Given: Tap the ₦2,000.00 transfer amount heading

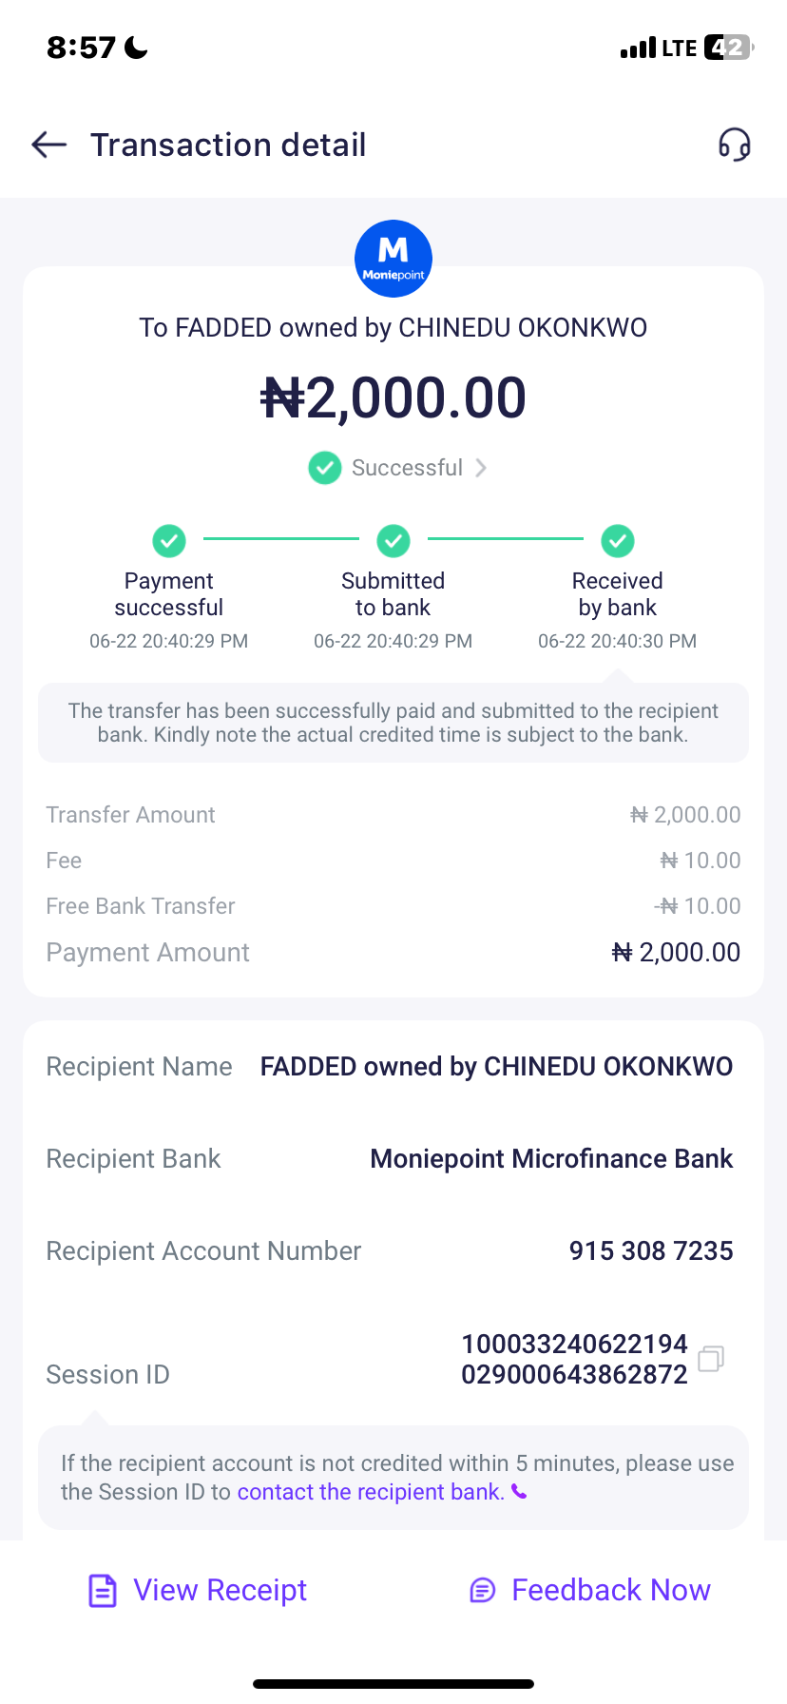Looking at the screenshot, I should tap(393, 397).
